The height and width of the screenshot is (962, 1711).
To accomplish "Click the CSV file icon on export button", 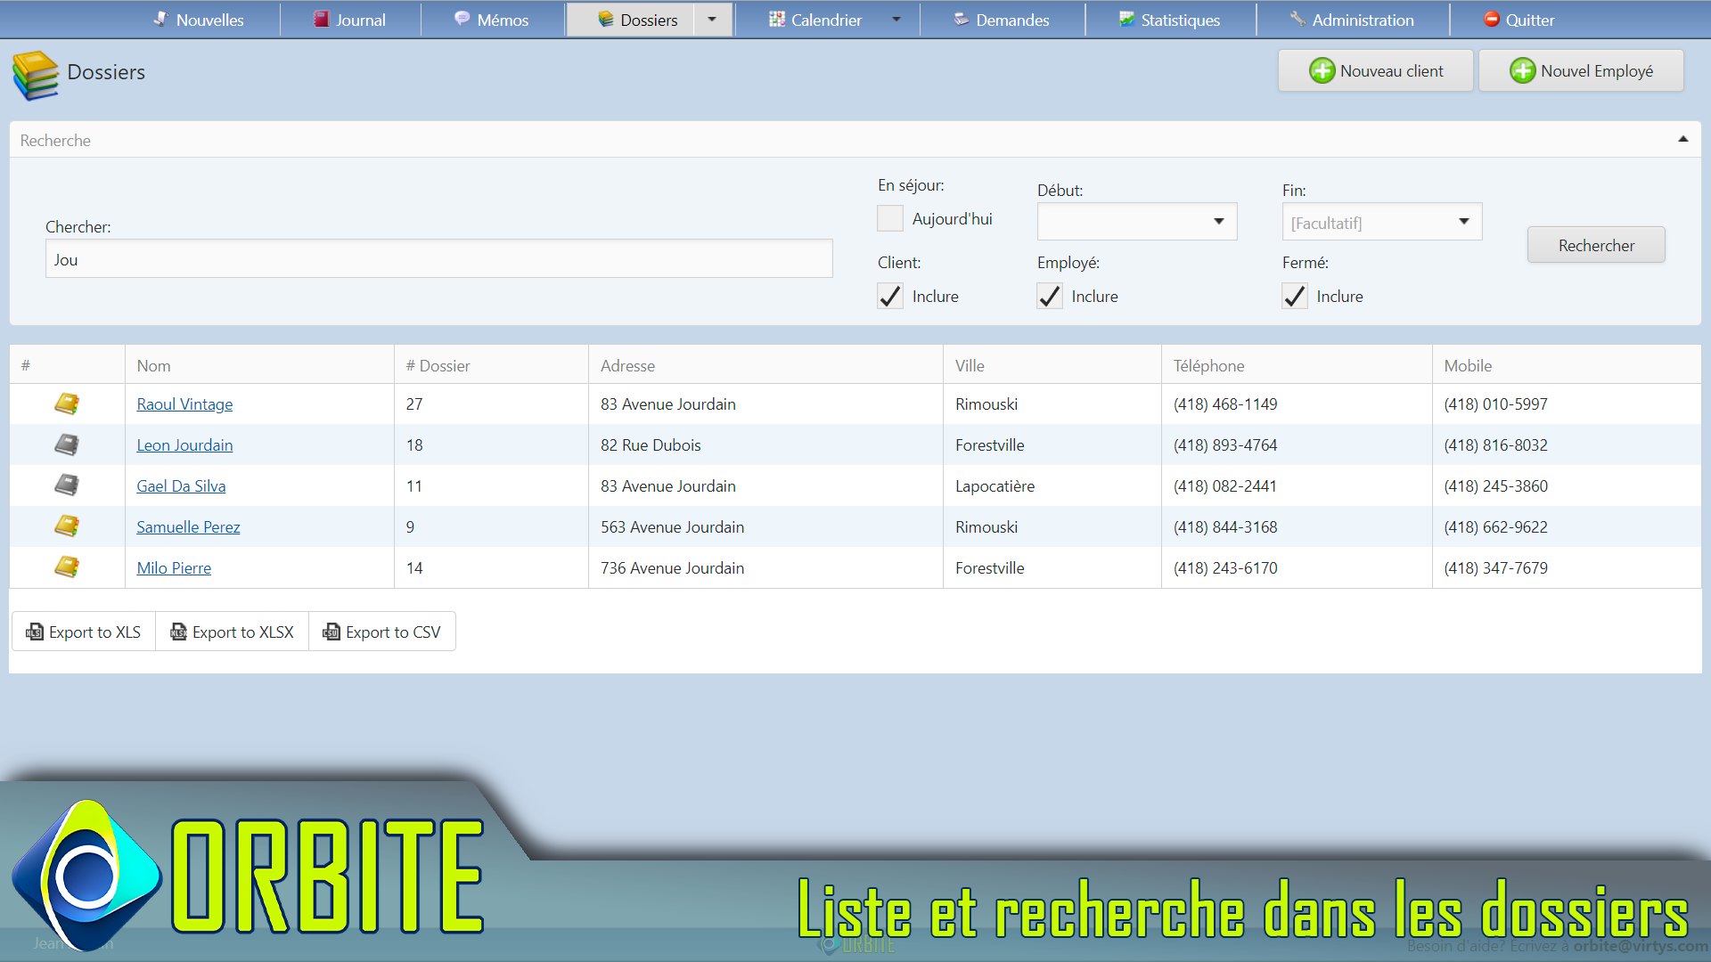I will tap(332, 632).
